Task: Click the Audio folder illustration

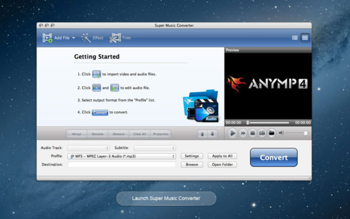Action: (x=201, y=106)
